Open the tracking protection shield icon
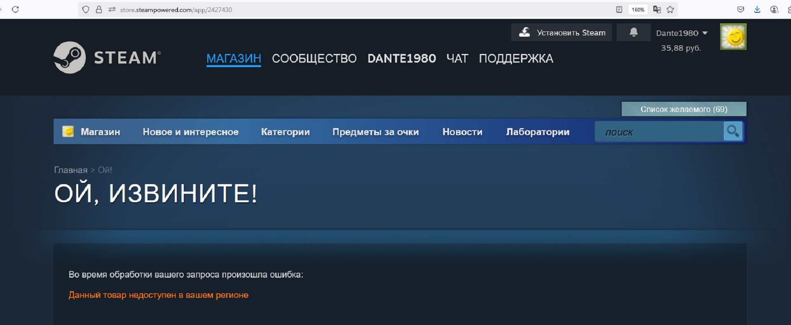Viewport: 791px width, 325px height. [x=86, y=9]
